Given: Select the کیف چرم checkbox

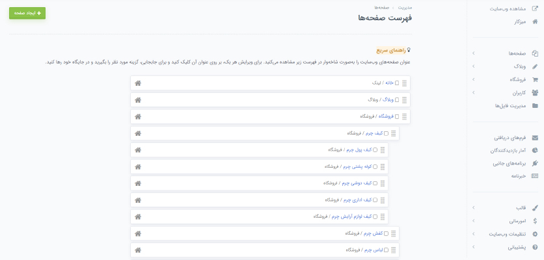Looking at the screenshot, I should click(x=386, y=133).
